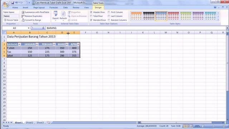Open MARET column filter dropdown

(x=67, y=44)
